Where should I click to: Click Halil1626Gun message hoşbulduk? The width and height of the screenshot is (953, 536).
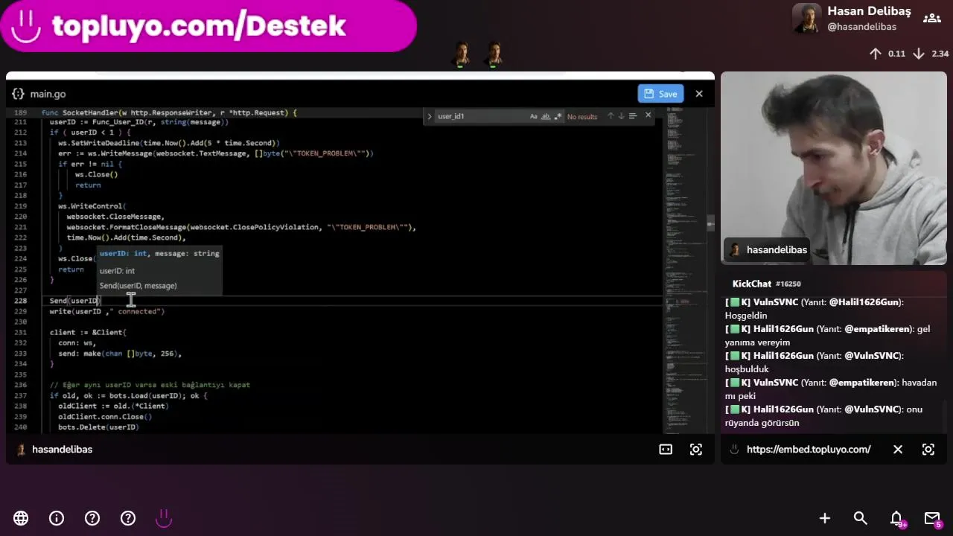coord(815,363)
